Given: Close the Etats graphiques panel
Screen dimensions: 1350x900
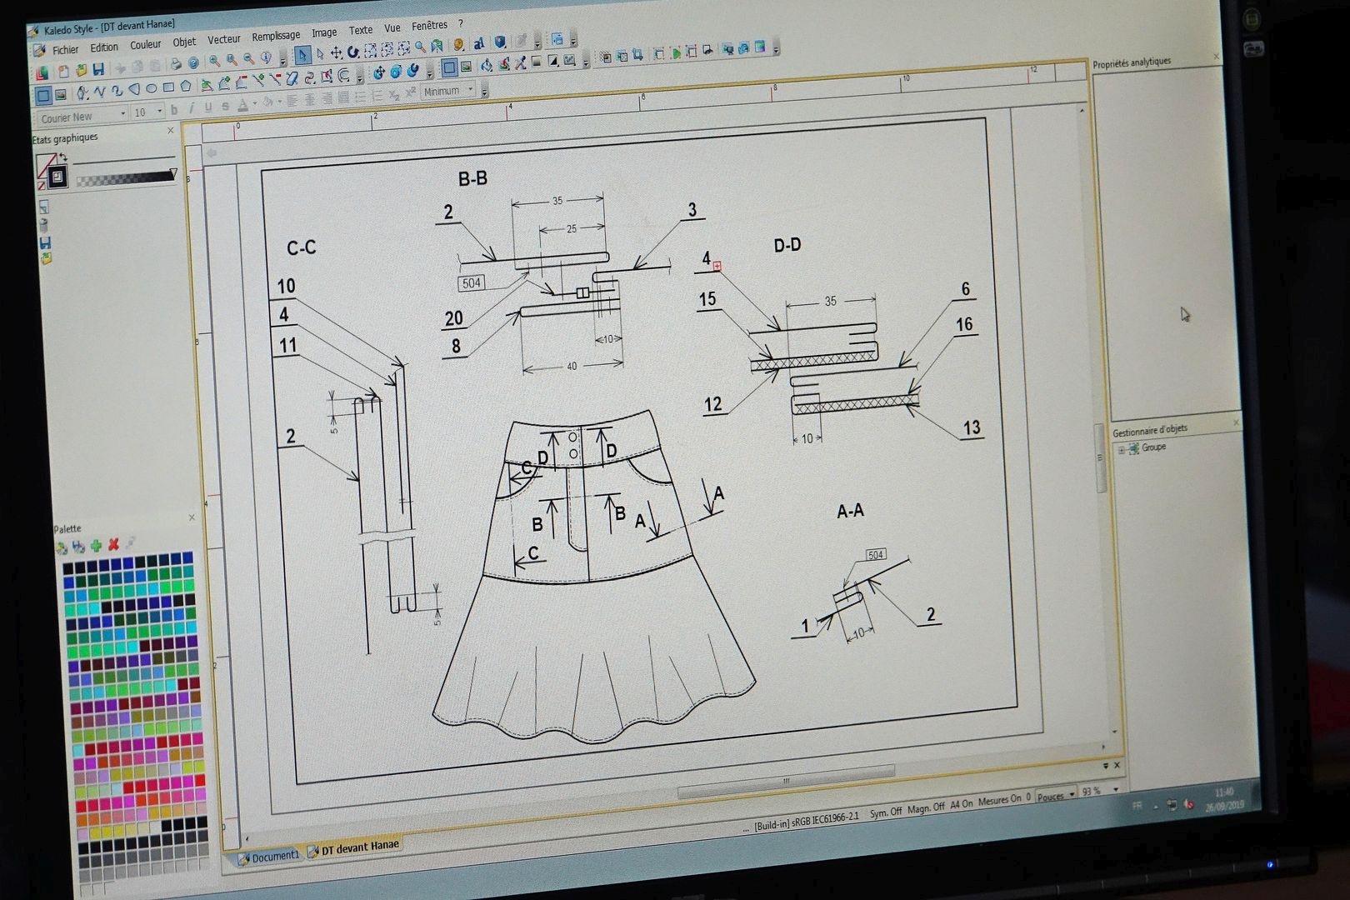Looking at the screenshot, I should [x=171, y=131].
